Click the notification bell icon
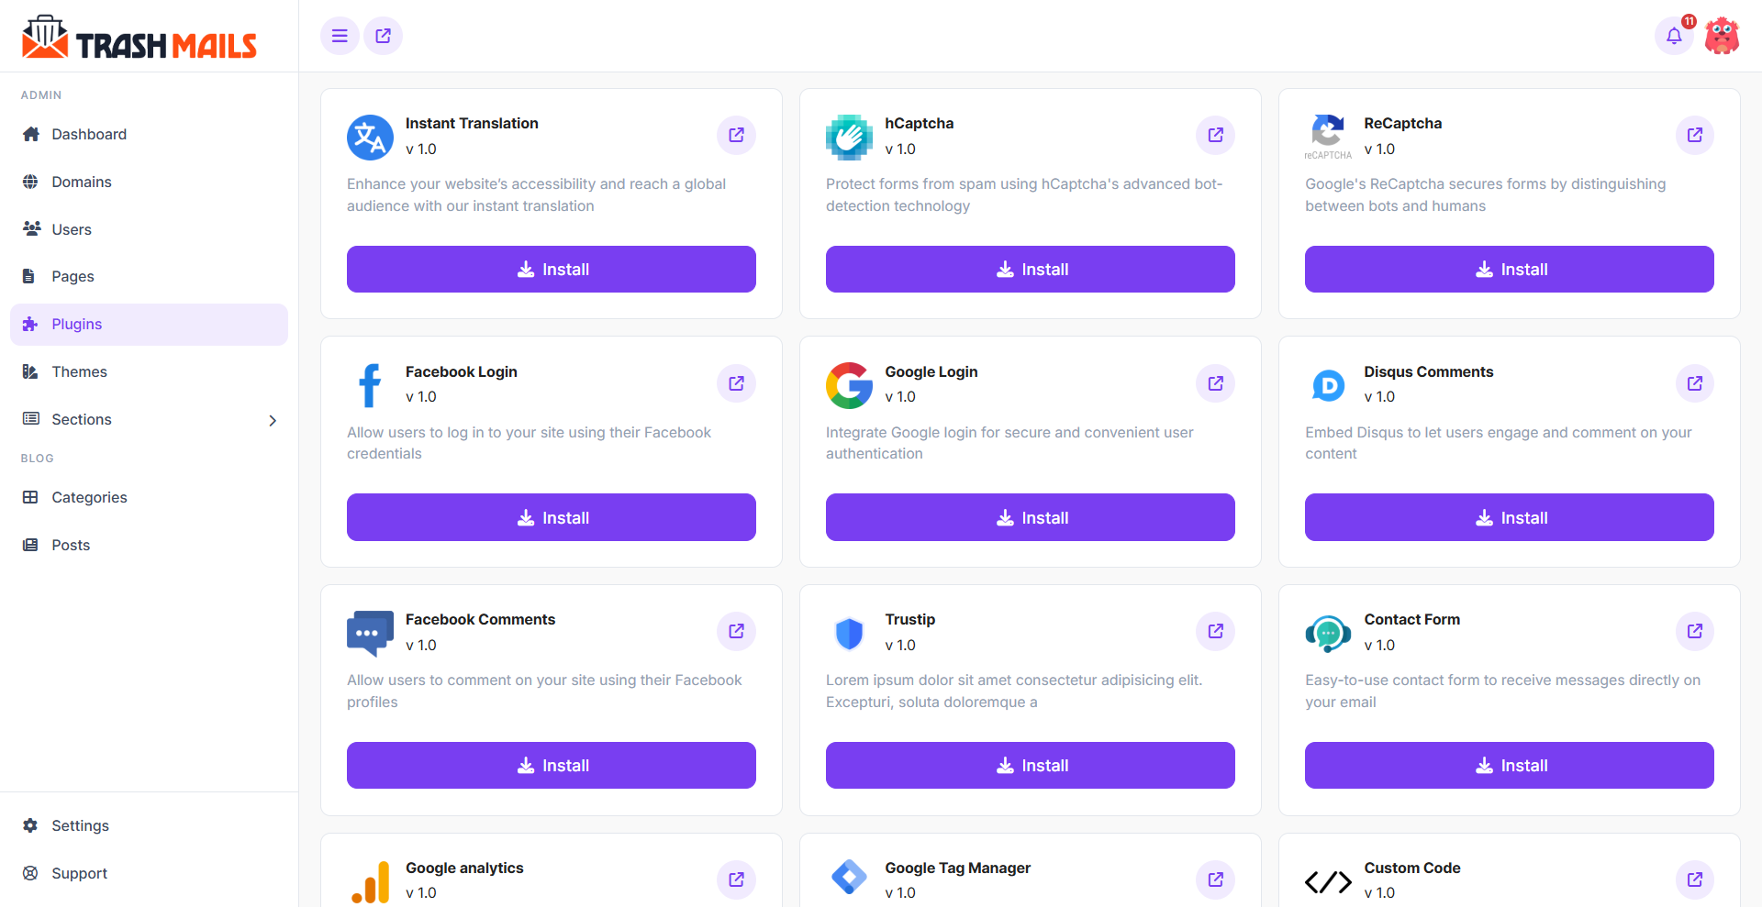Screen dimensions: 1762x907 [x=1674, y=36]
